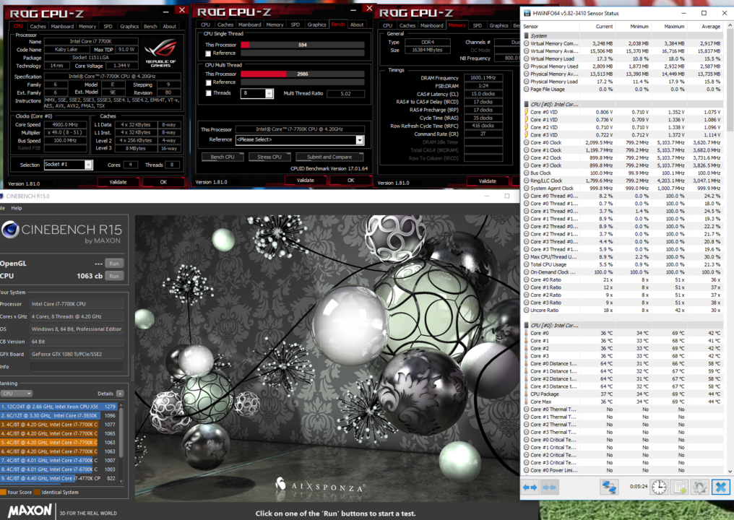Click the icon beside Page File Usage
The width and height of the screenshot is (734, 520).
(x=526, y=90)
